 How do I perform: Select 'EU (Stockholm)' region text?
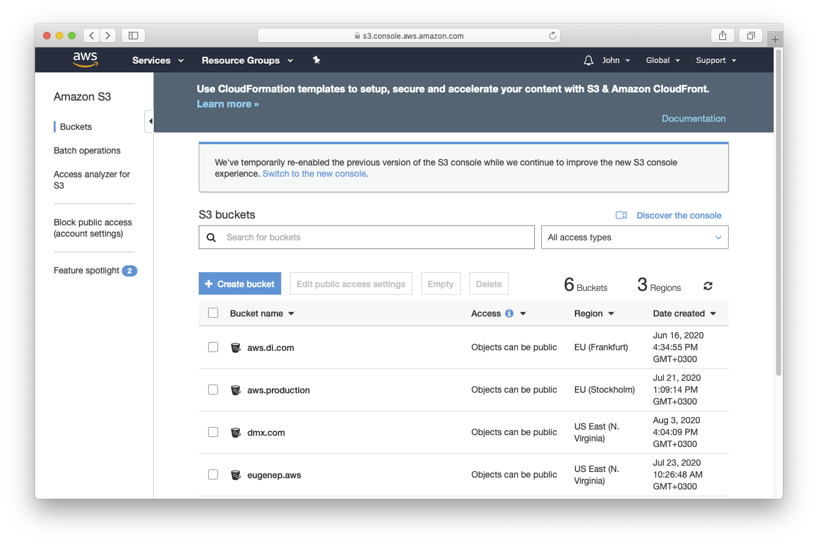click(x=604, y=390)
